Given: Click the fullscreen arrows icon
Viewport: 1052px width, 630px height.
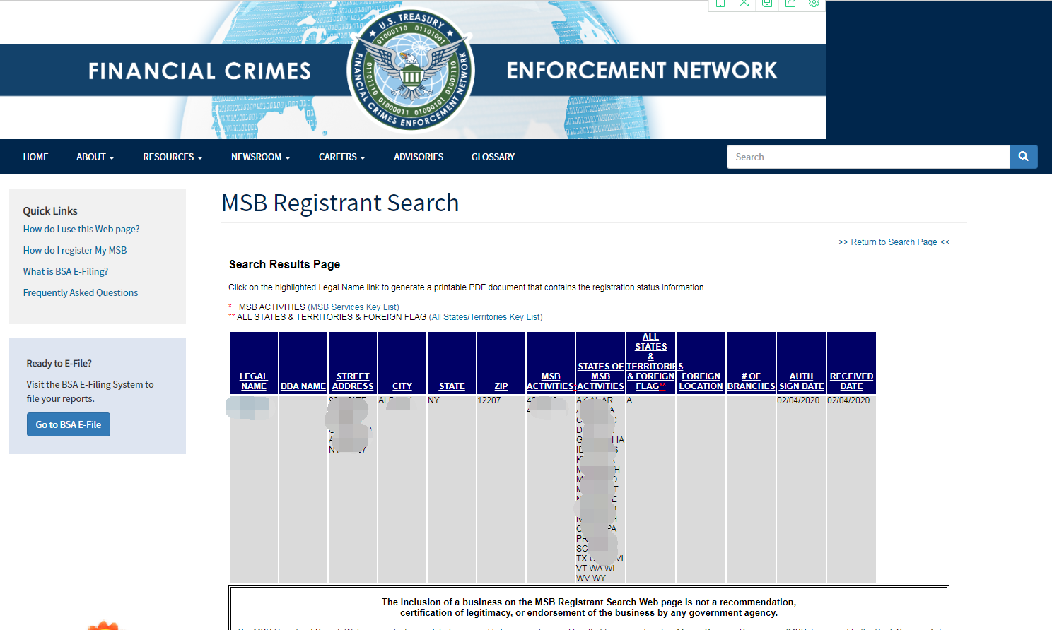Looking at the screenshot, I should 744,4.
